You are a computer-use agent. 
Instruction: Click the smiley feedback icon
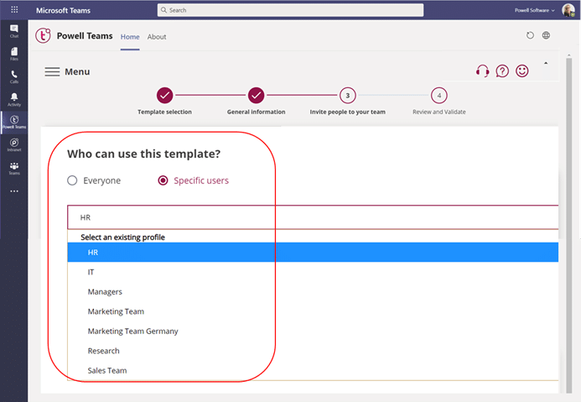pyautogui.click(x=522, y=71)
